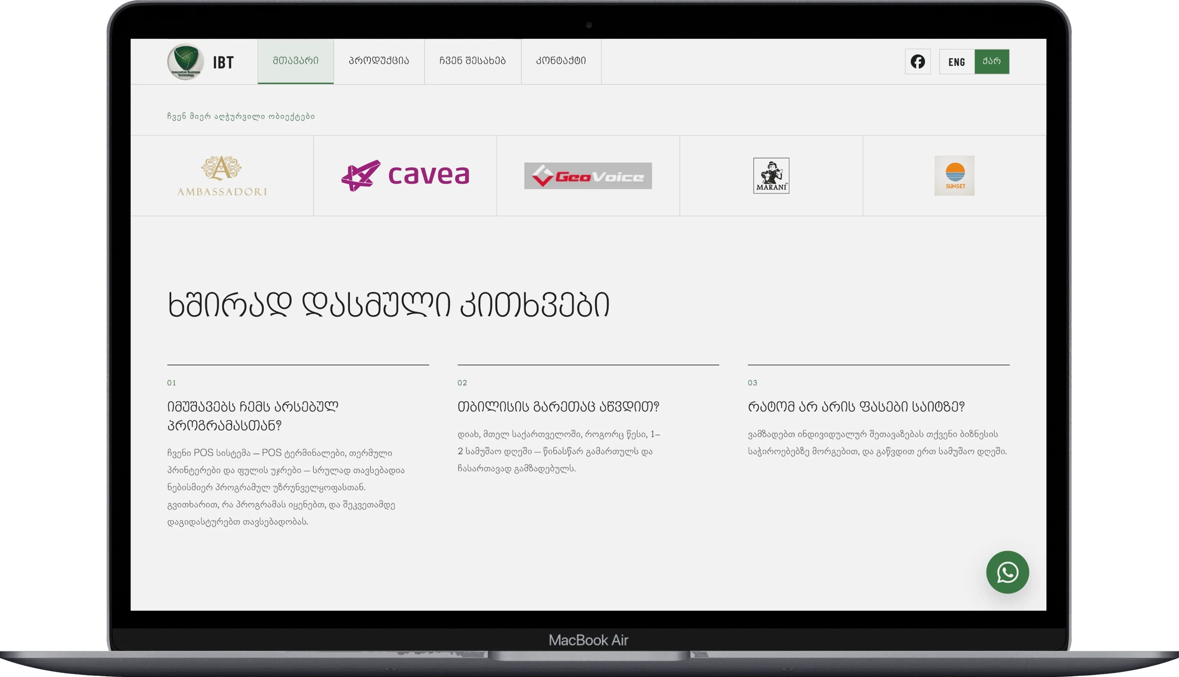
Task: Click the number 02 label
Action: 462,383
